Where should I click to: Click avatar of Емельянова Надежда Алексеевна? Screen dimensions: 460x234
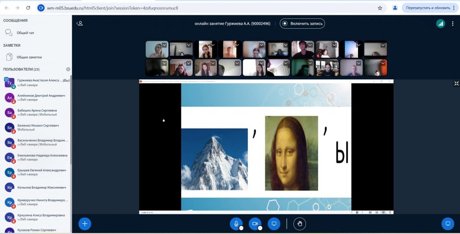[x=9, y=157]
